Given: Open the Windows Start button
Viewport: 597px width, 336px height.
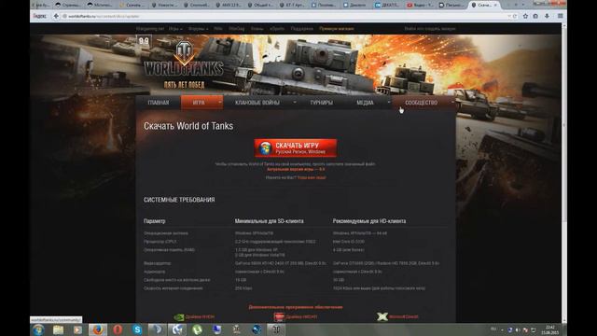Looking at the screenshot, I should (x=38, y=329).
